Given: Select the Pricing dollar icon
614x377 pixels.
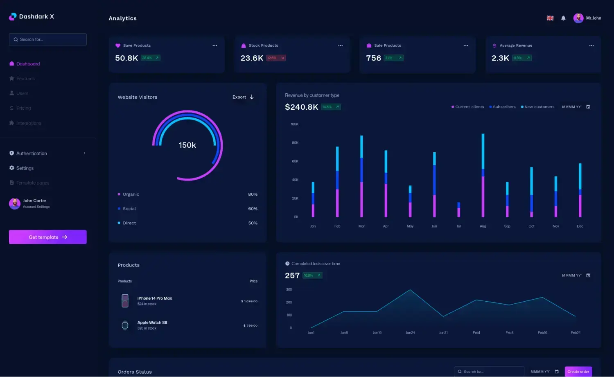Looking at the screenshot, I should coord(11,108).
